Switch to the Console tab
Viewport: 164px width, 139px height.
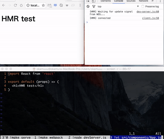119,1
